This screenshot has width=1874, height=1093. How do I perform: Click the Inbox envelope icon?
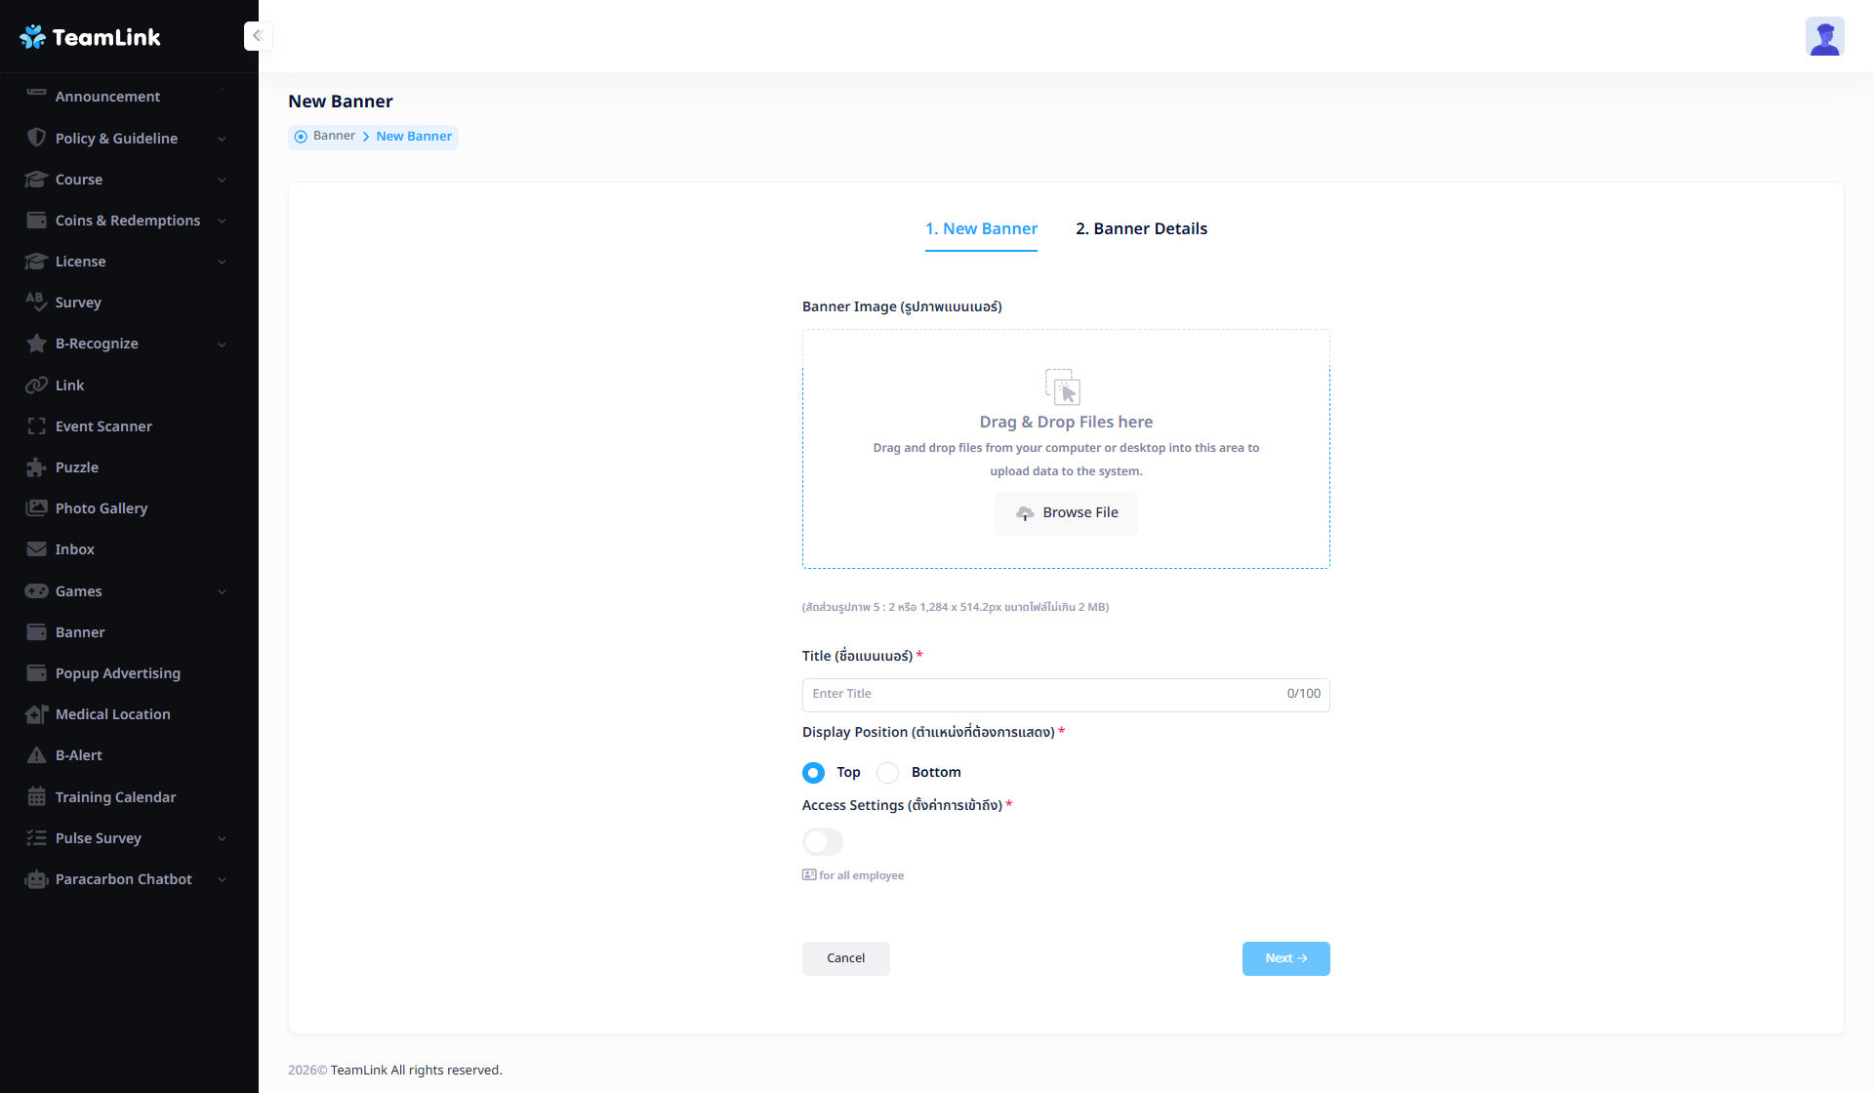(36, 549)
